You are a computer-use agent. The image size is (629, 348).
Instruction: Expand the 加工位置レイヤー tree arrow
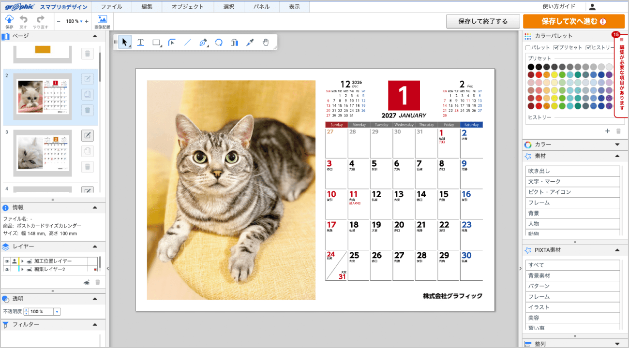click(x=22, y=261)
